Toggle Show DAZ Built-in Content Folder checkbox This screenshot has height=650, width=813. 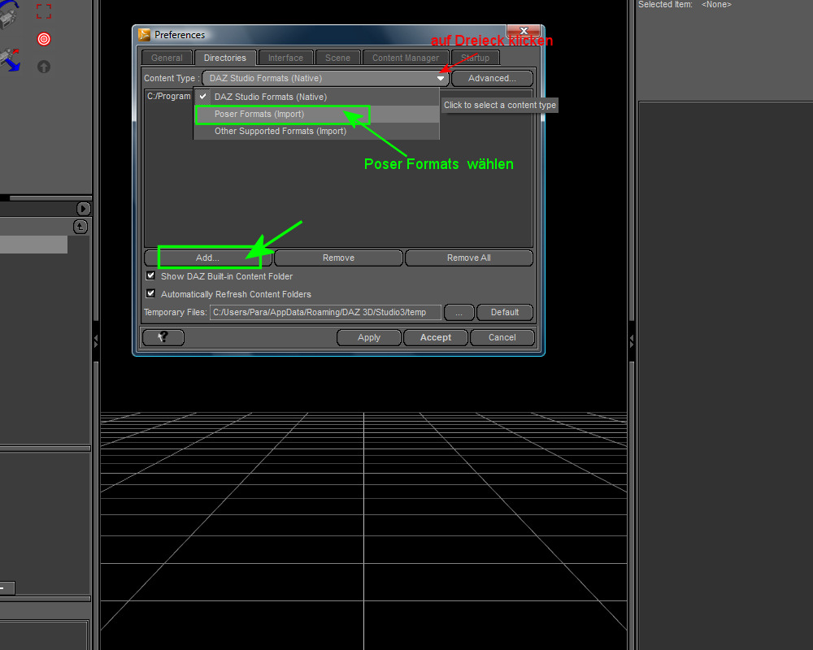(x=150, y=275)
